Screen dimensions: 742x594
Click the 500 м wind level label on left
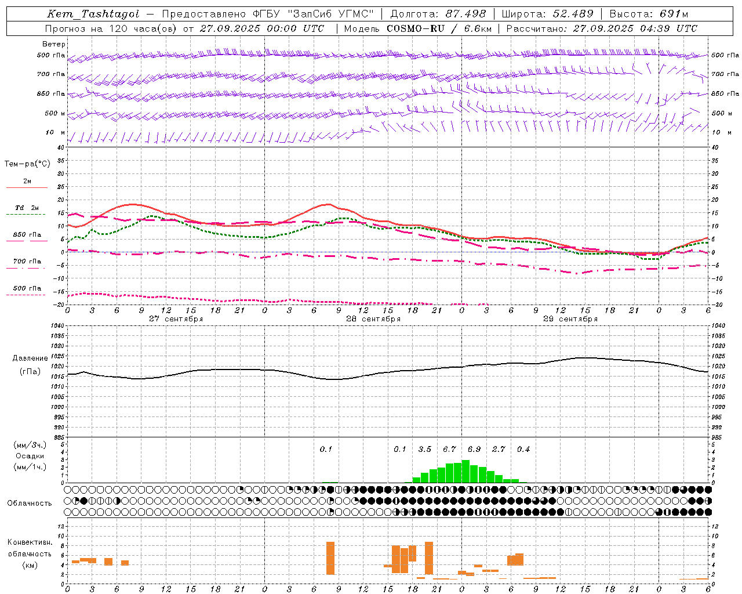click(55, 113)
